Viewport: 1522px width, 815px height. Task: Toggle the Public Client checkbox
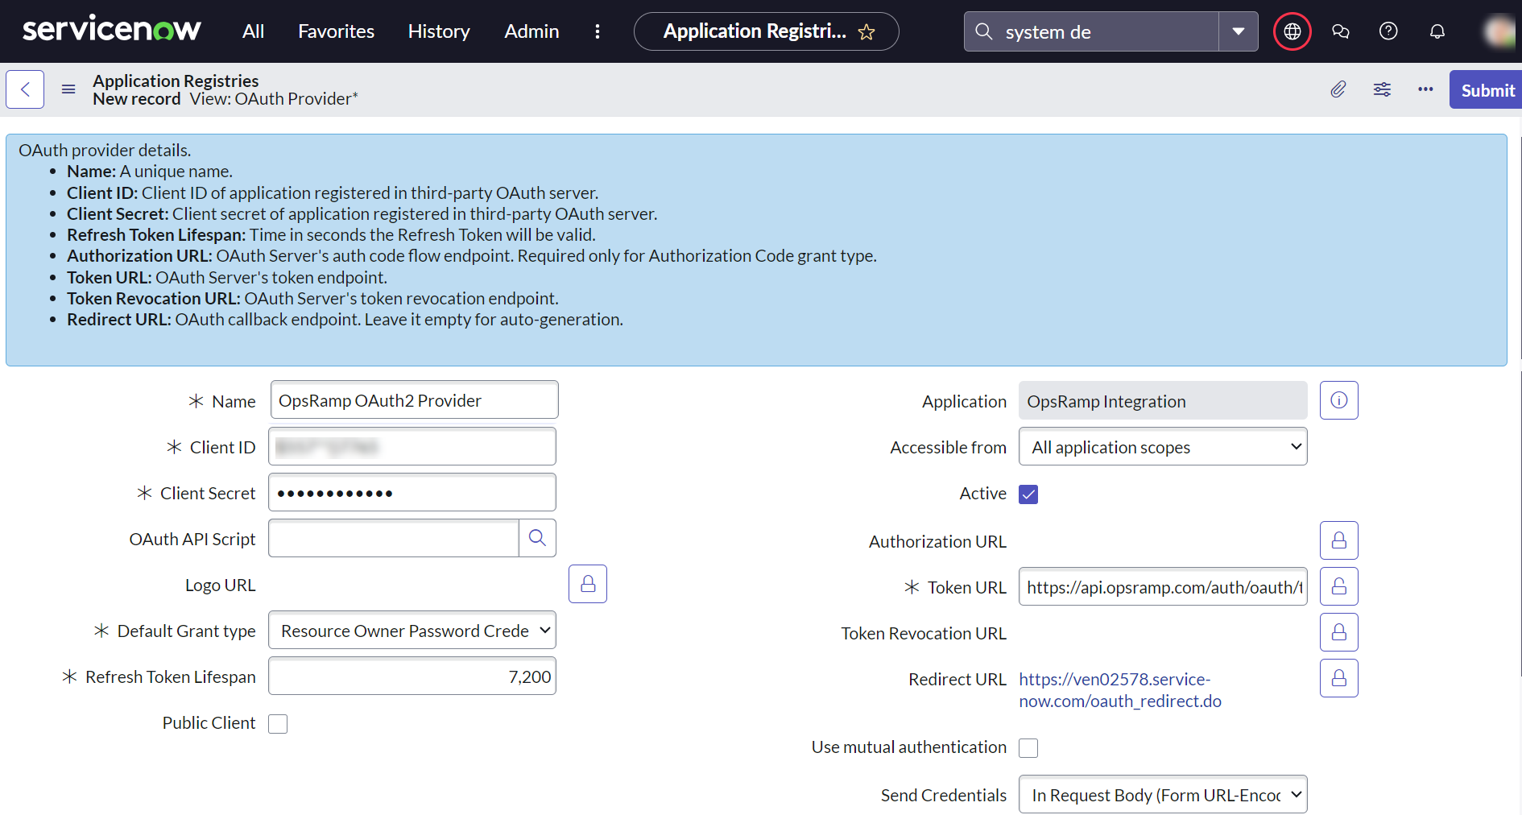pos(278,723)
